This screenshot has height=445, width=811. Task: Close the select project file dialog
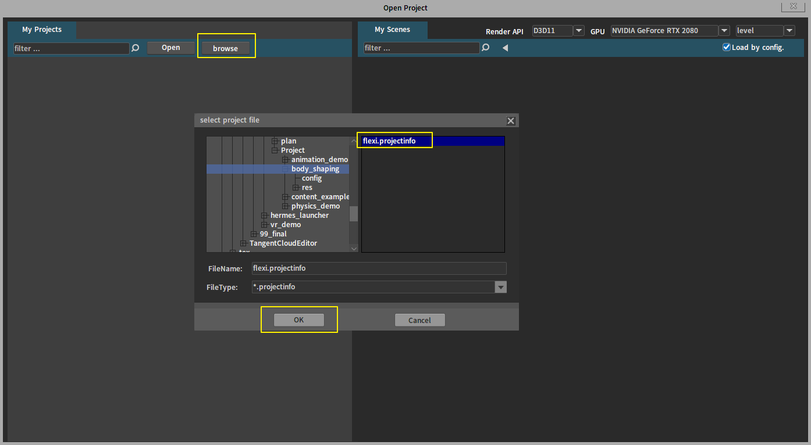click(510, 121)
